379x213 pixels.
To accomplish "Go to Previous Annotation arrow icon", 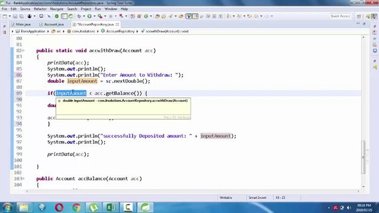I will point(239,16).
